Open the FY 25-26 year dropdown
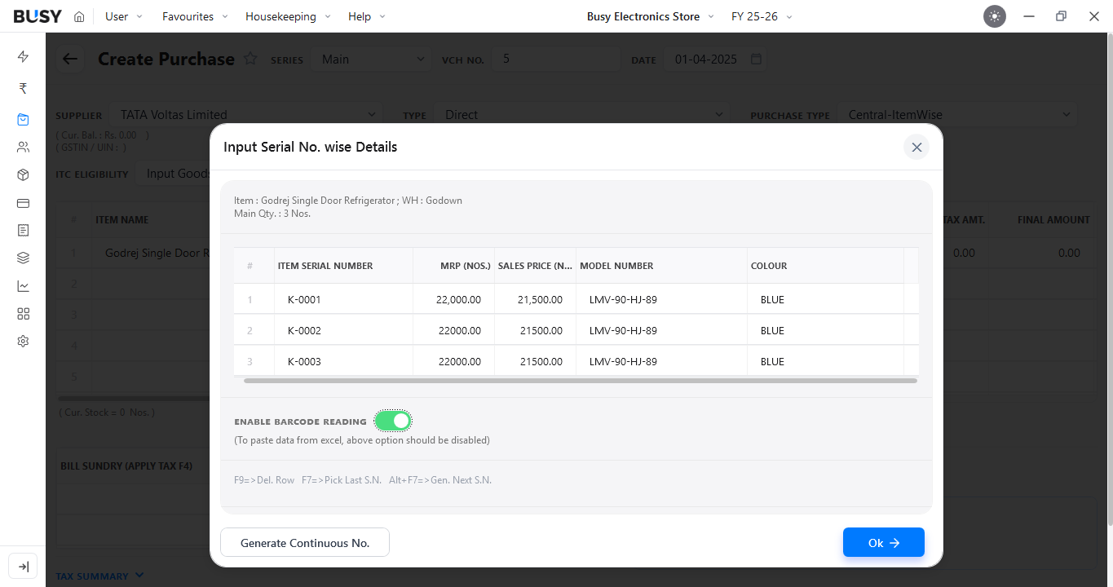 click(x=762, y=16)
